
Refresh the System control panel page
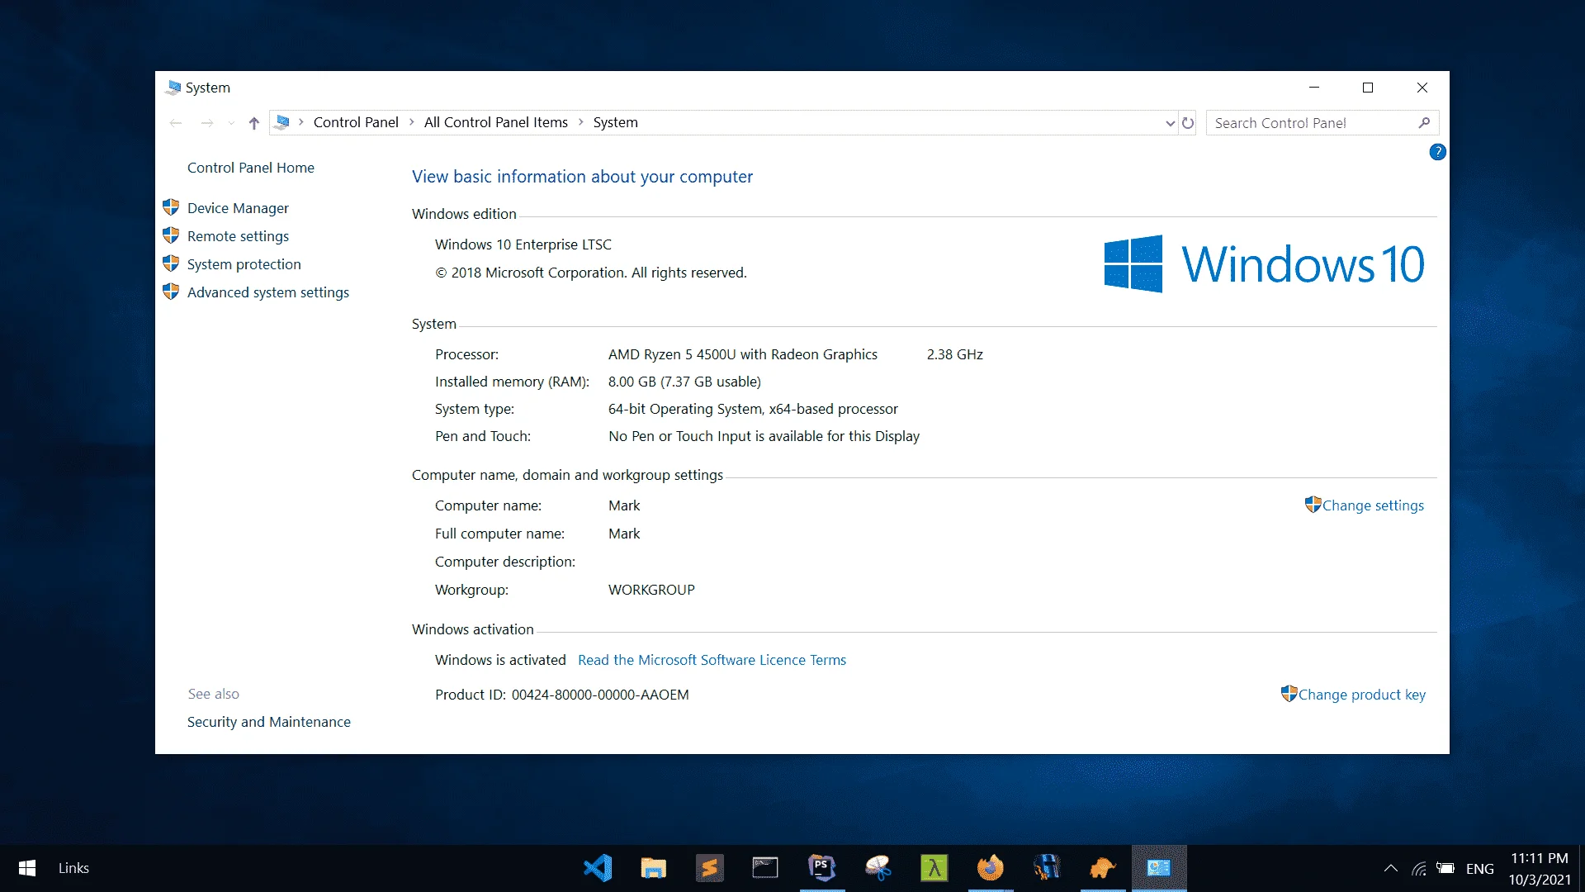[x=1188, y=123]
